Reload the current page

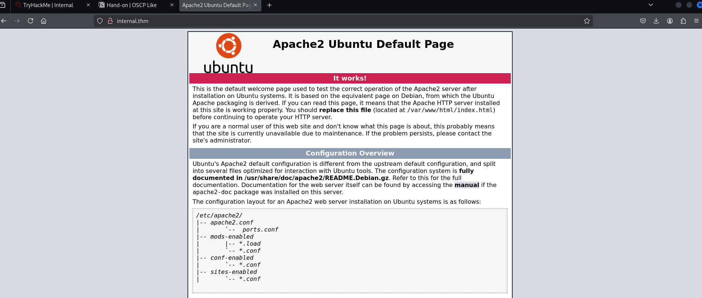[30, 21]
